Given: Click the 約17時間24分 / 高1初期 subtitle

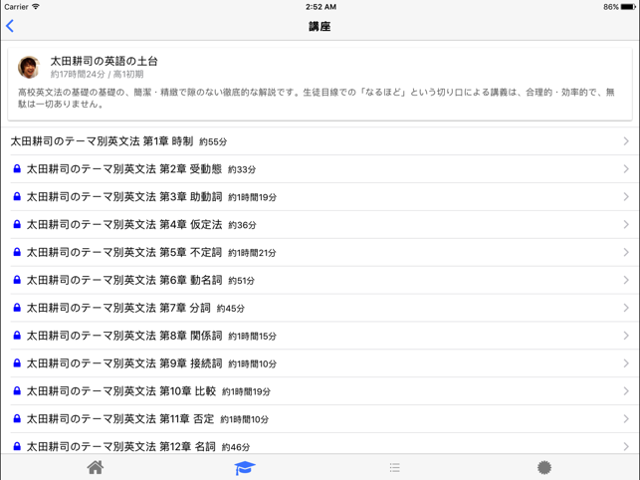Looking at the screenshot, I should (97, 74).
